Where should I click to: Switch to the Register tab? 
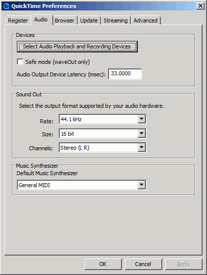coord(18,20)
